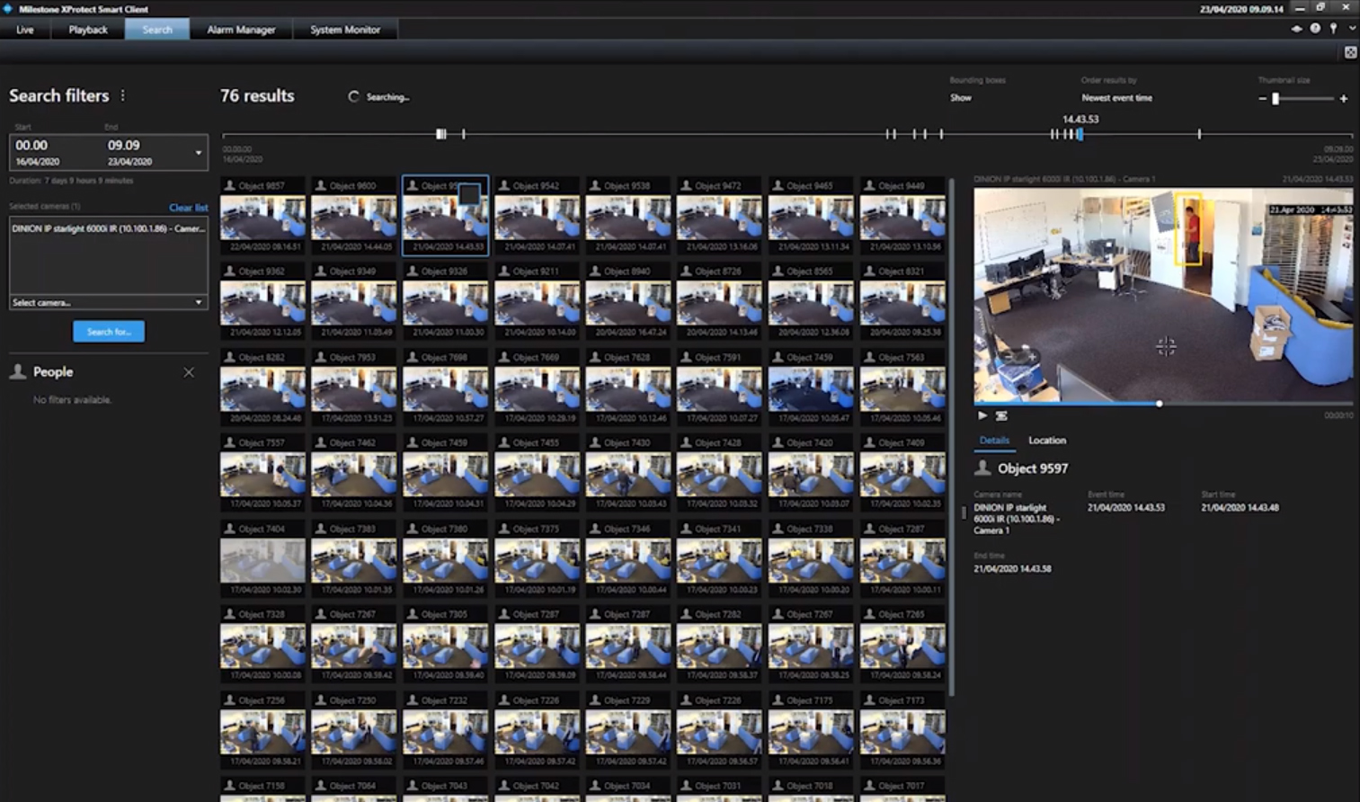
Task: Remove the People filter with its X
Action: [x=189, y=372]
